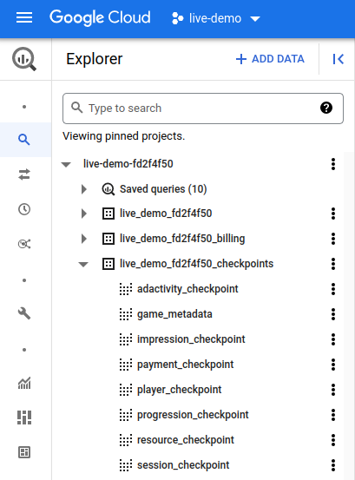Screen dimensions: 355x480
Task: Open the Analytics Hub sidebar icon
Action: [x=24, y=244]
